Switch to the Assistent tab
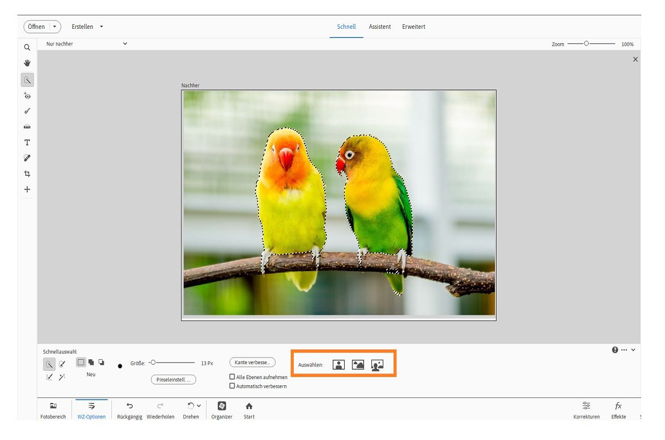665x440 pixels. tap(380, 27)
